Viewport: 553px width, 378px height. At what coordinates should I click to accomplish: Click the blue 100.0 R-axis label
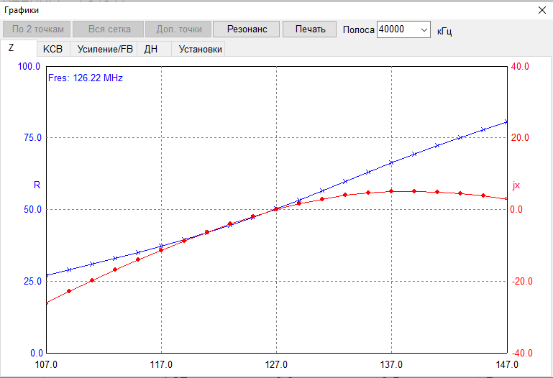click(29, 66)
